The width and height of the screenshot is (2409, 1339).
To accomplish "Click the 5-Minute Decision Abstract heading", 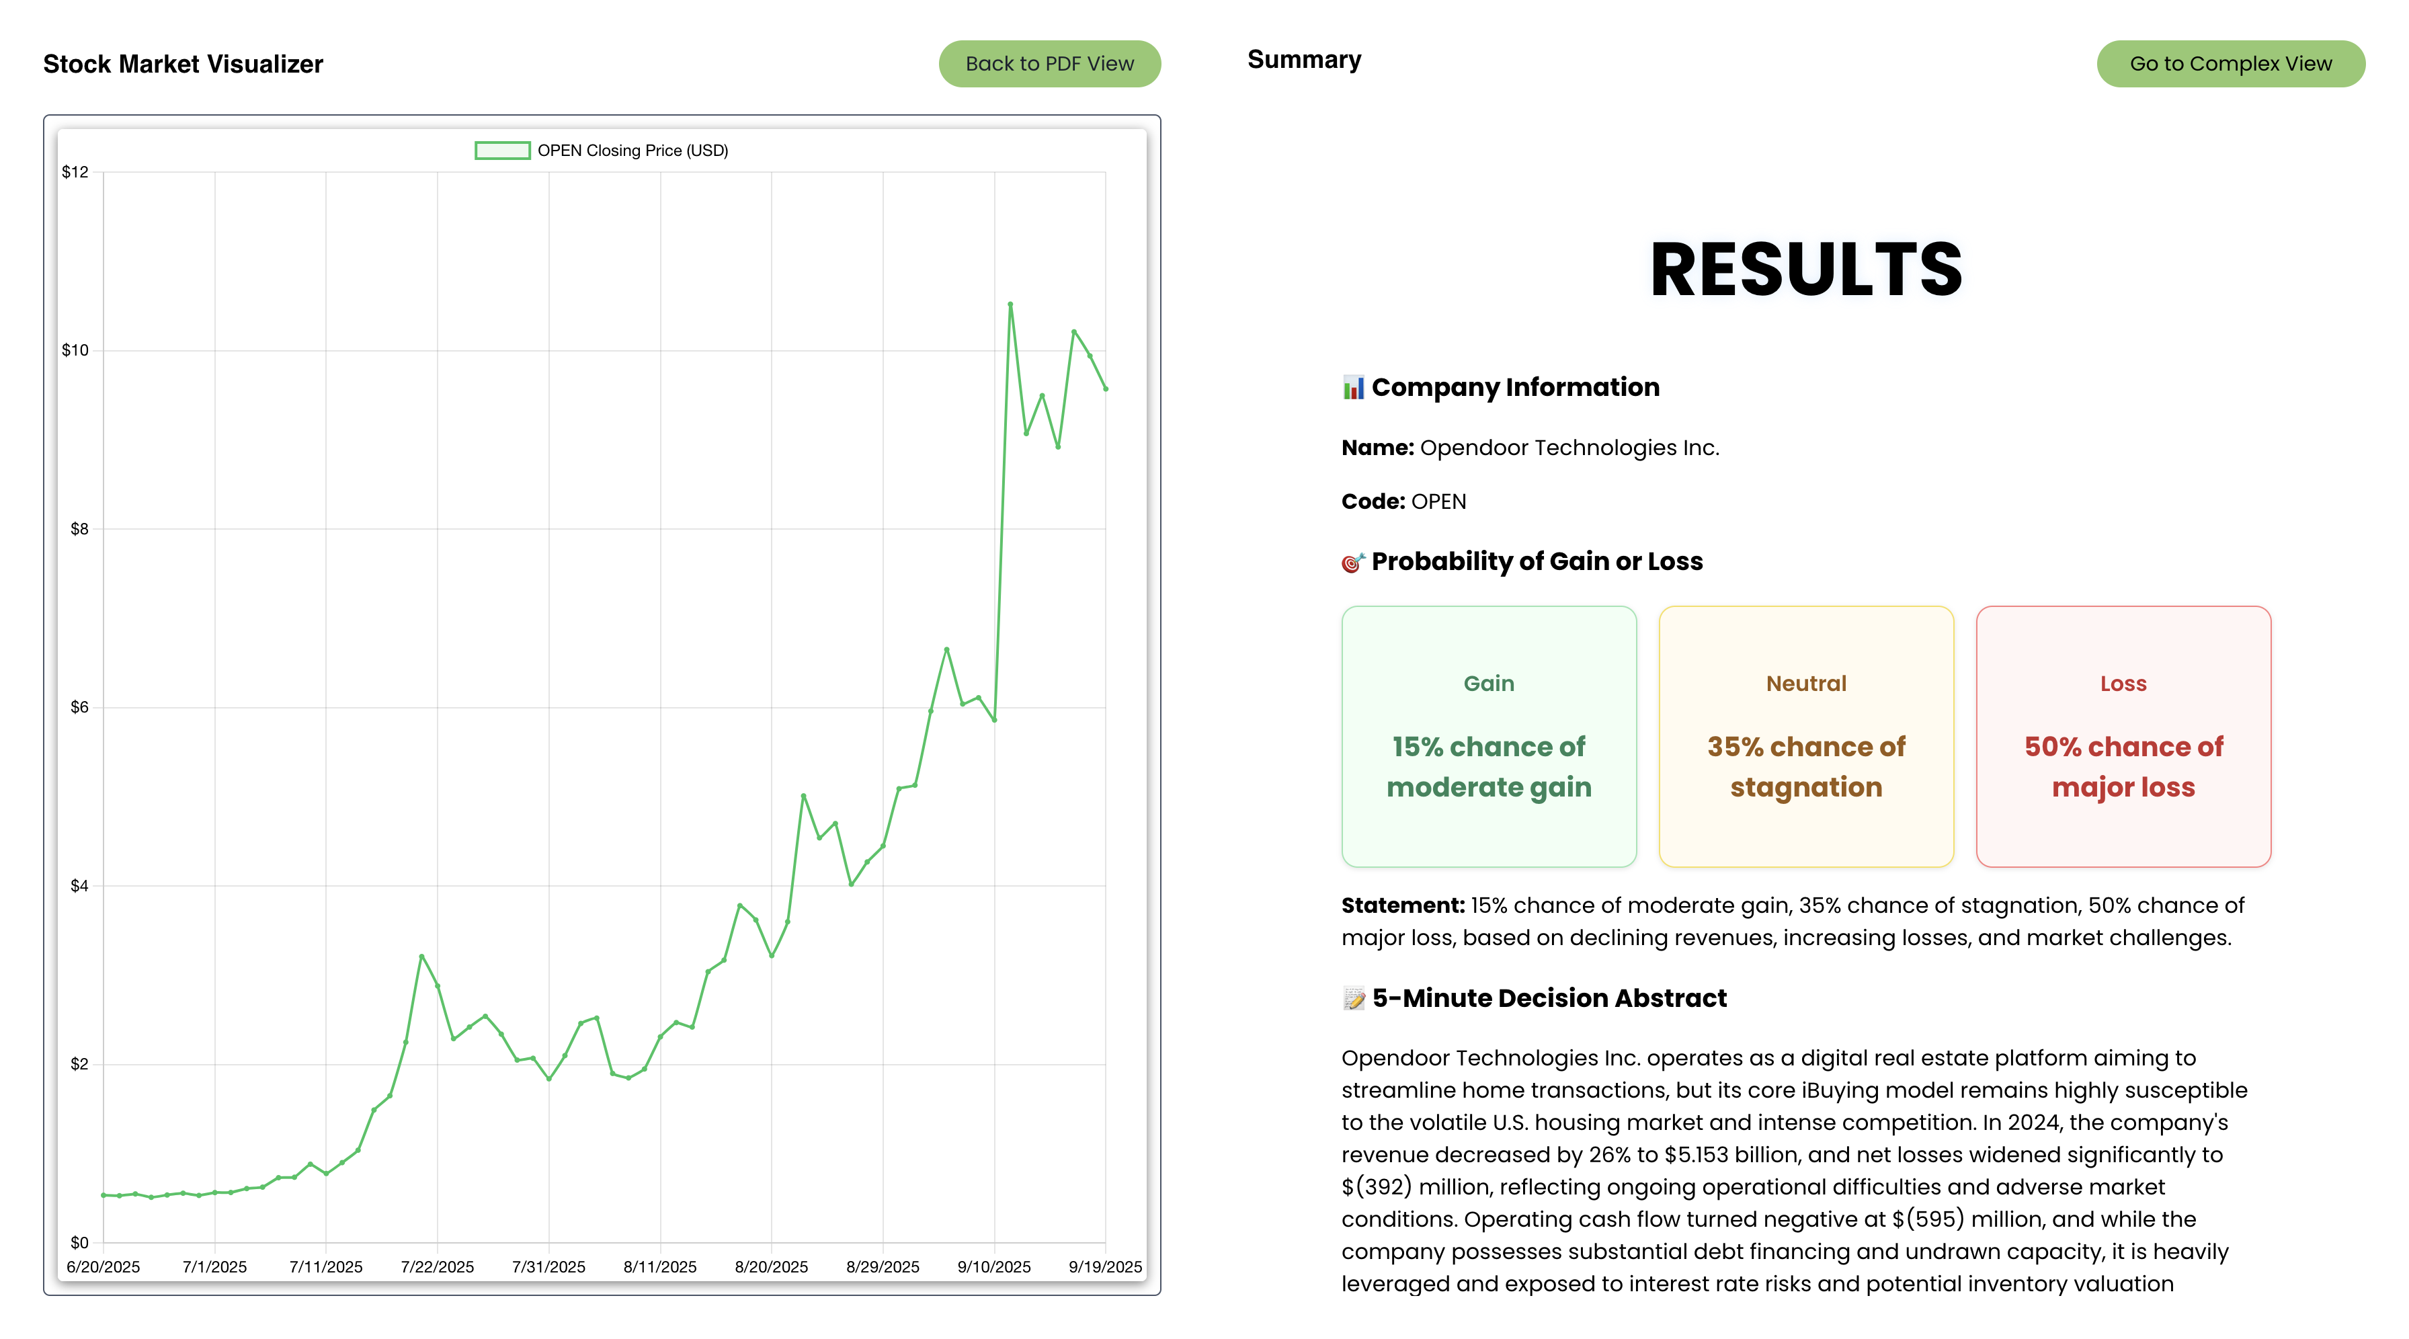I will click(1549, 999).
